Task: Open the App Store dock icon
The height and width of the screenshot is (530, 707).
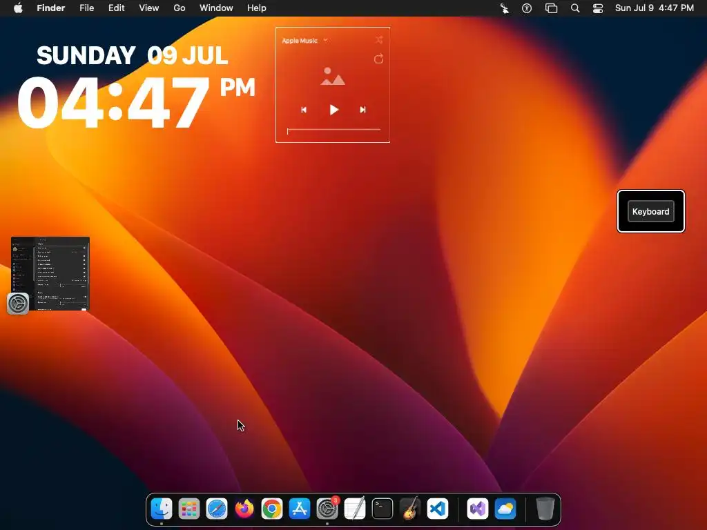Action: pyautogui.click(x=300, y=509)
